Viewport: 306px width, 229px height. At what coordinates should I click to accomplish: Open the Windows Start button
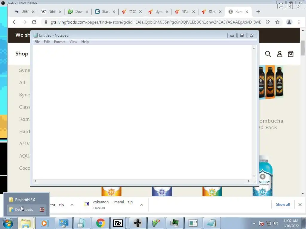tap(8, 223)
